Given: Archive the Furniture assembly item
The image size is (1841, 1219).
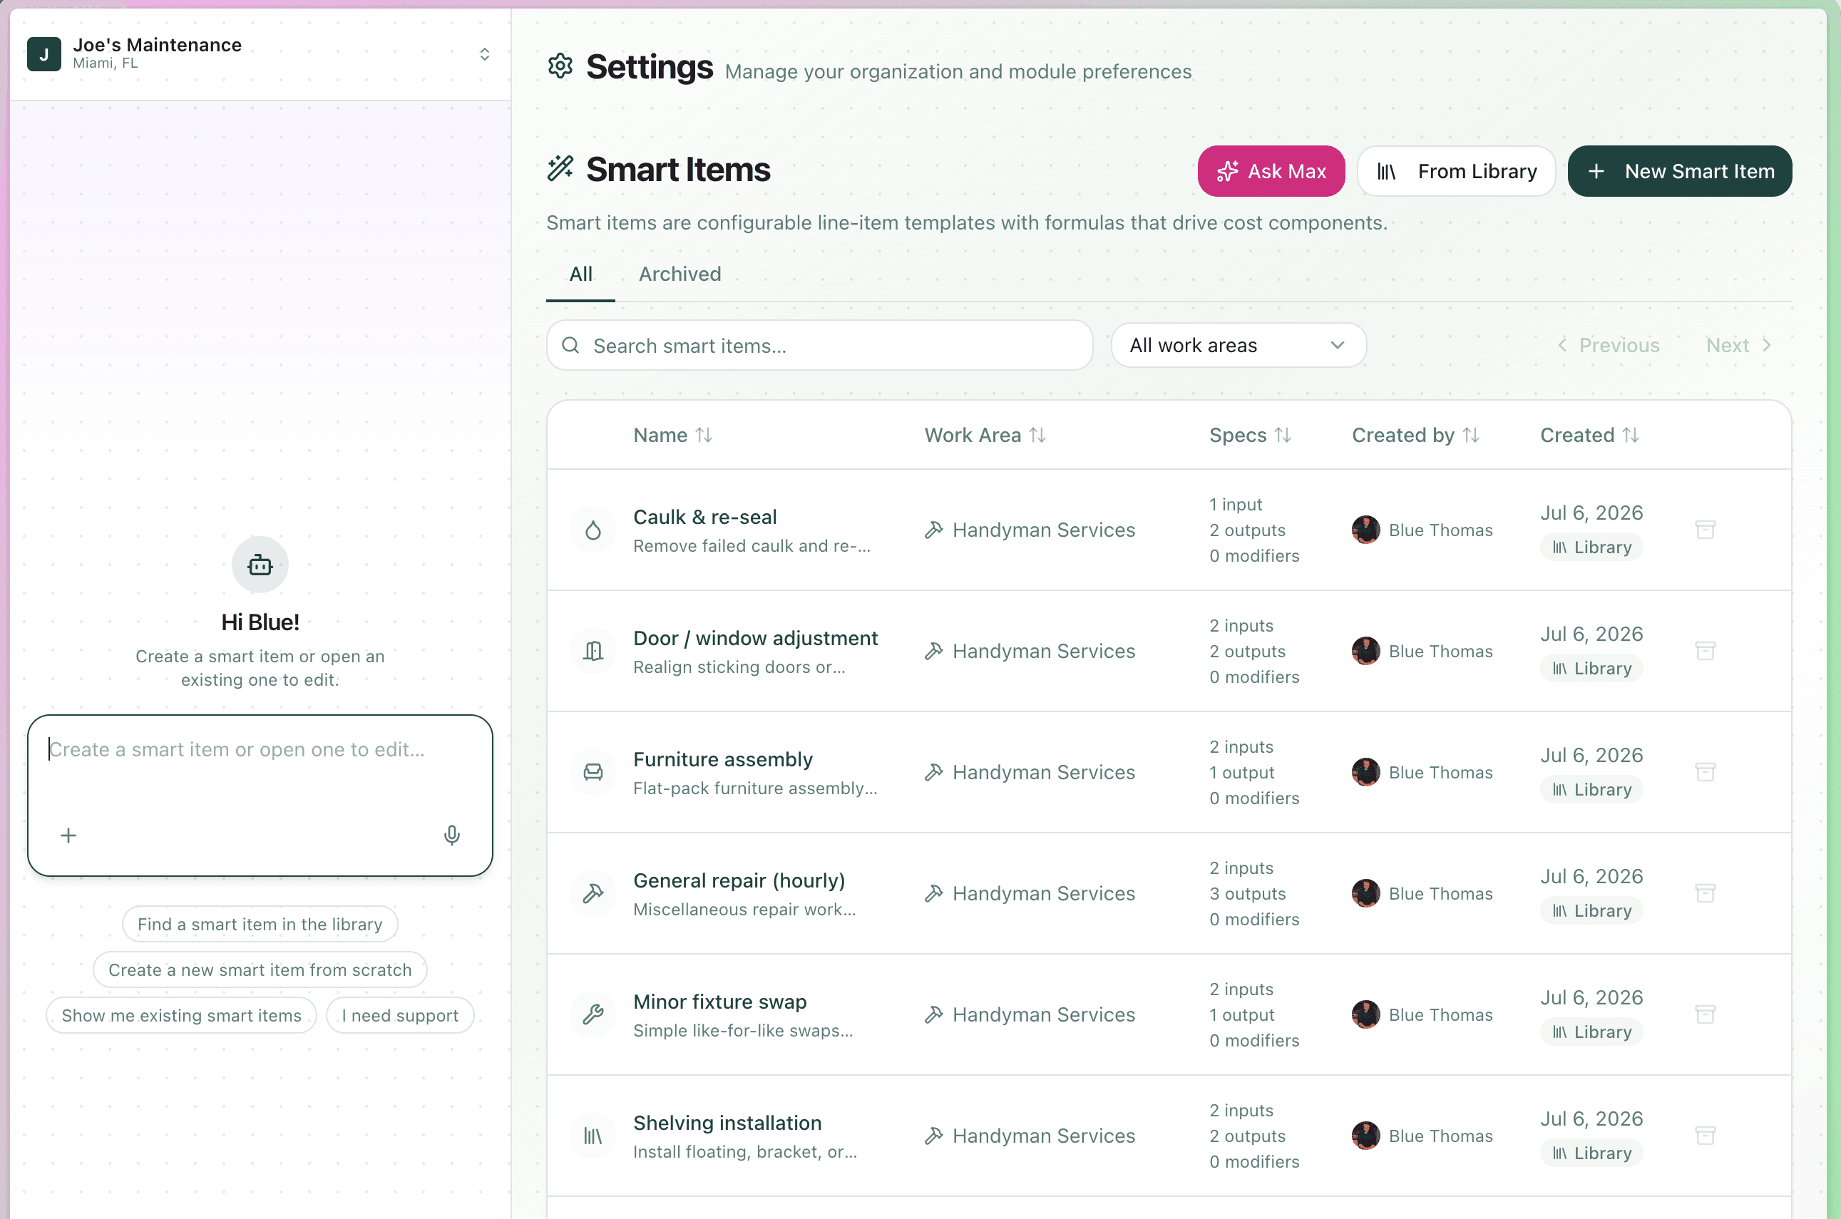Looking at the screenshot, I should (1705, 772).
